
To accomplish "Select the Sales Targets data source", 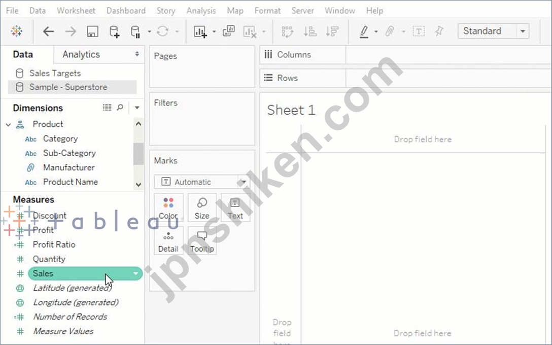I will click(55, 73).
